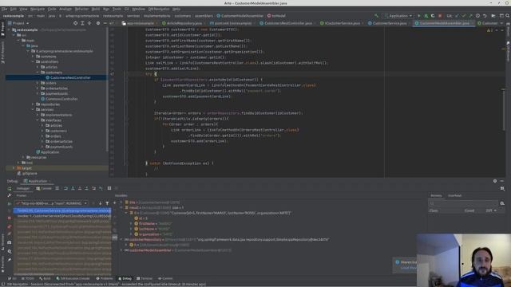Screen dimensions: 511x287
Task: Click the Evaluate Expression calculator icon
Action: click(x=109, y=188)
